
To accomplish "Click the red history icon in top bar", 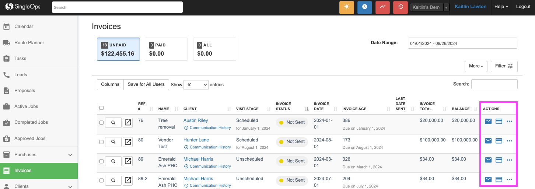I will coord(401,7).
